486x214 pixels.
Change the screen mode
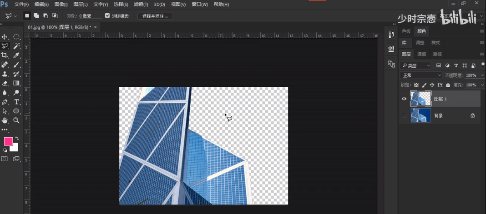click(x=16, y=159)
